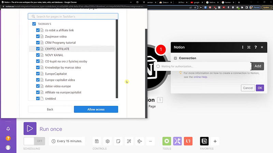
Task: Switch to the 'hormon' Google tab
Action: pos(228,2)
